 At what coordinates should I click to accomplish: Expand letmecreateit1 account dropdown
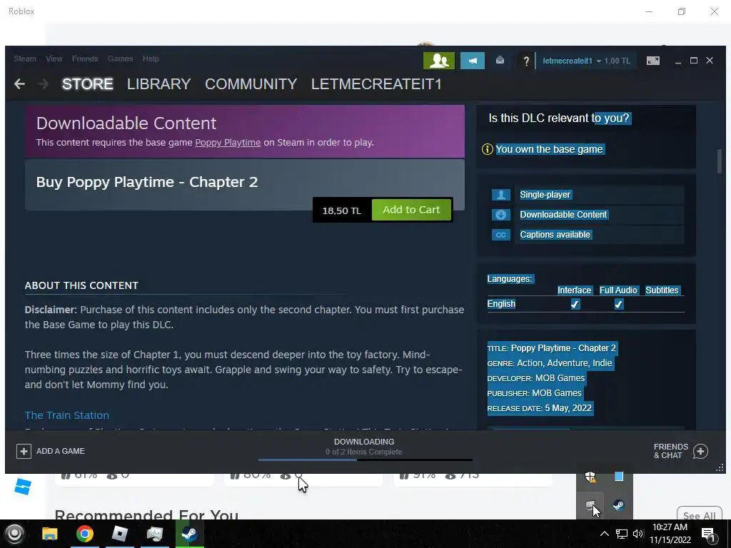pyautogui.click(x=572, y=61)
